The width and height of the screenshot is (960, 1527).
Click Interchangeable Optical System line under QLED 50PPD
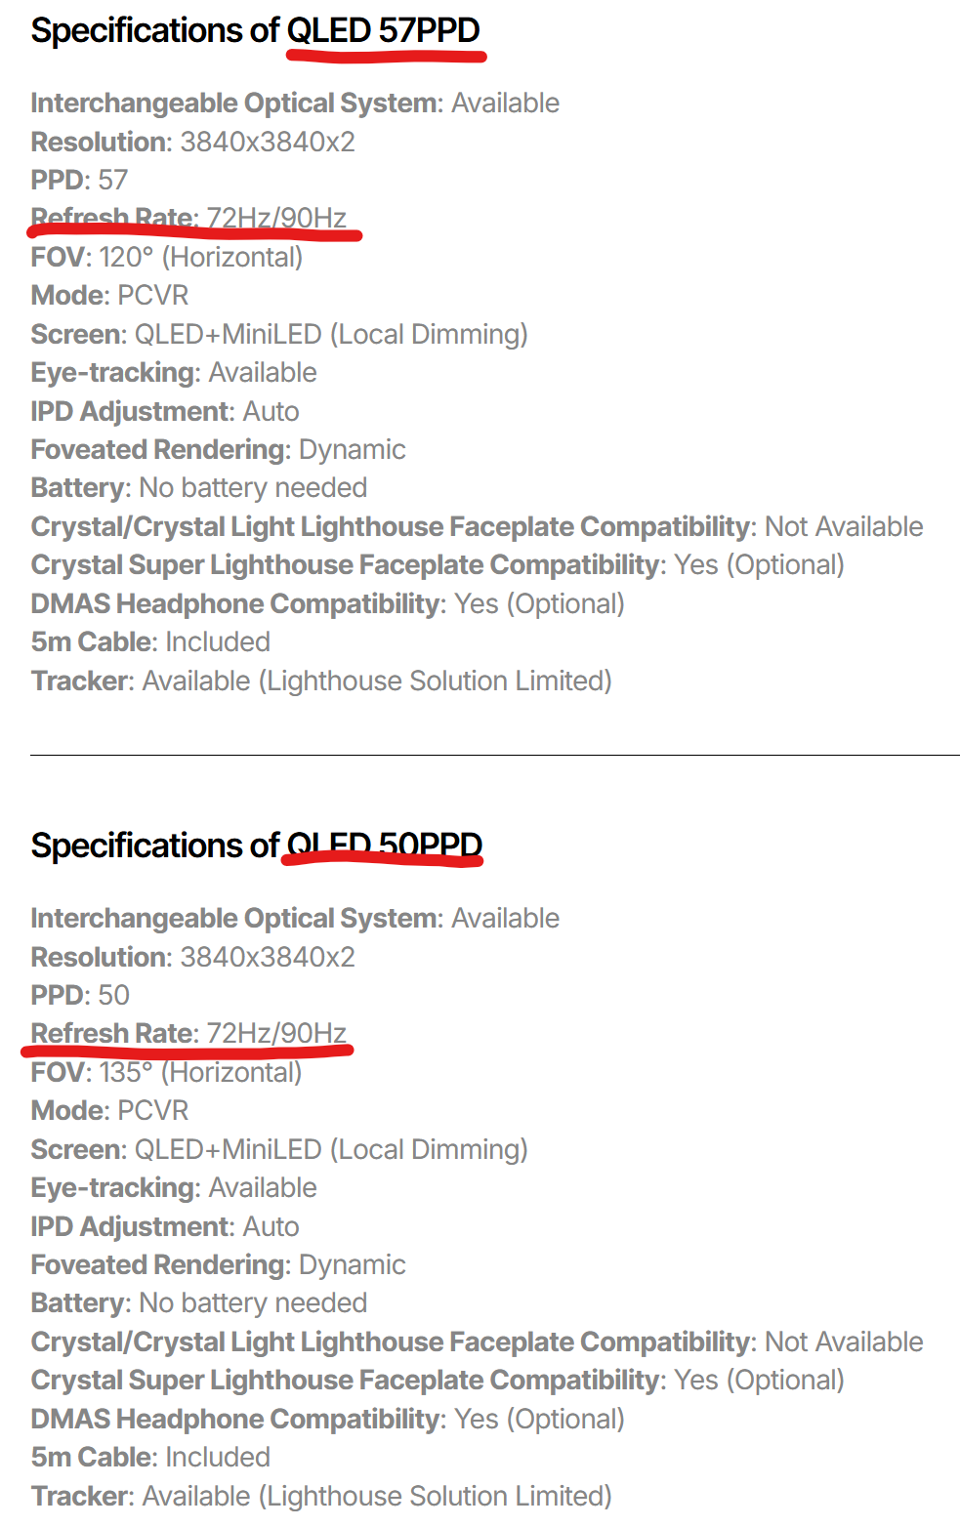pos(294,918)
